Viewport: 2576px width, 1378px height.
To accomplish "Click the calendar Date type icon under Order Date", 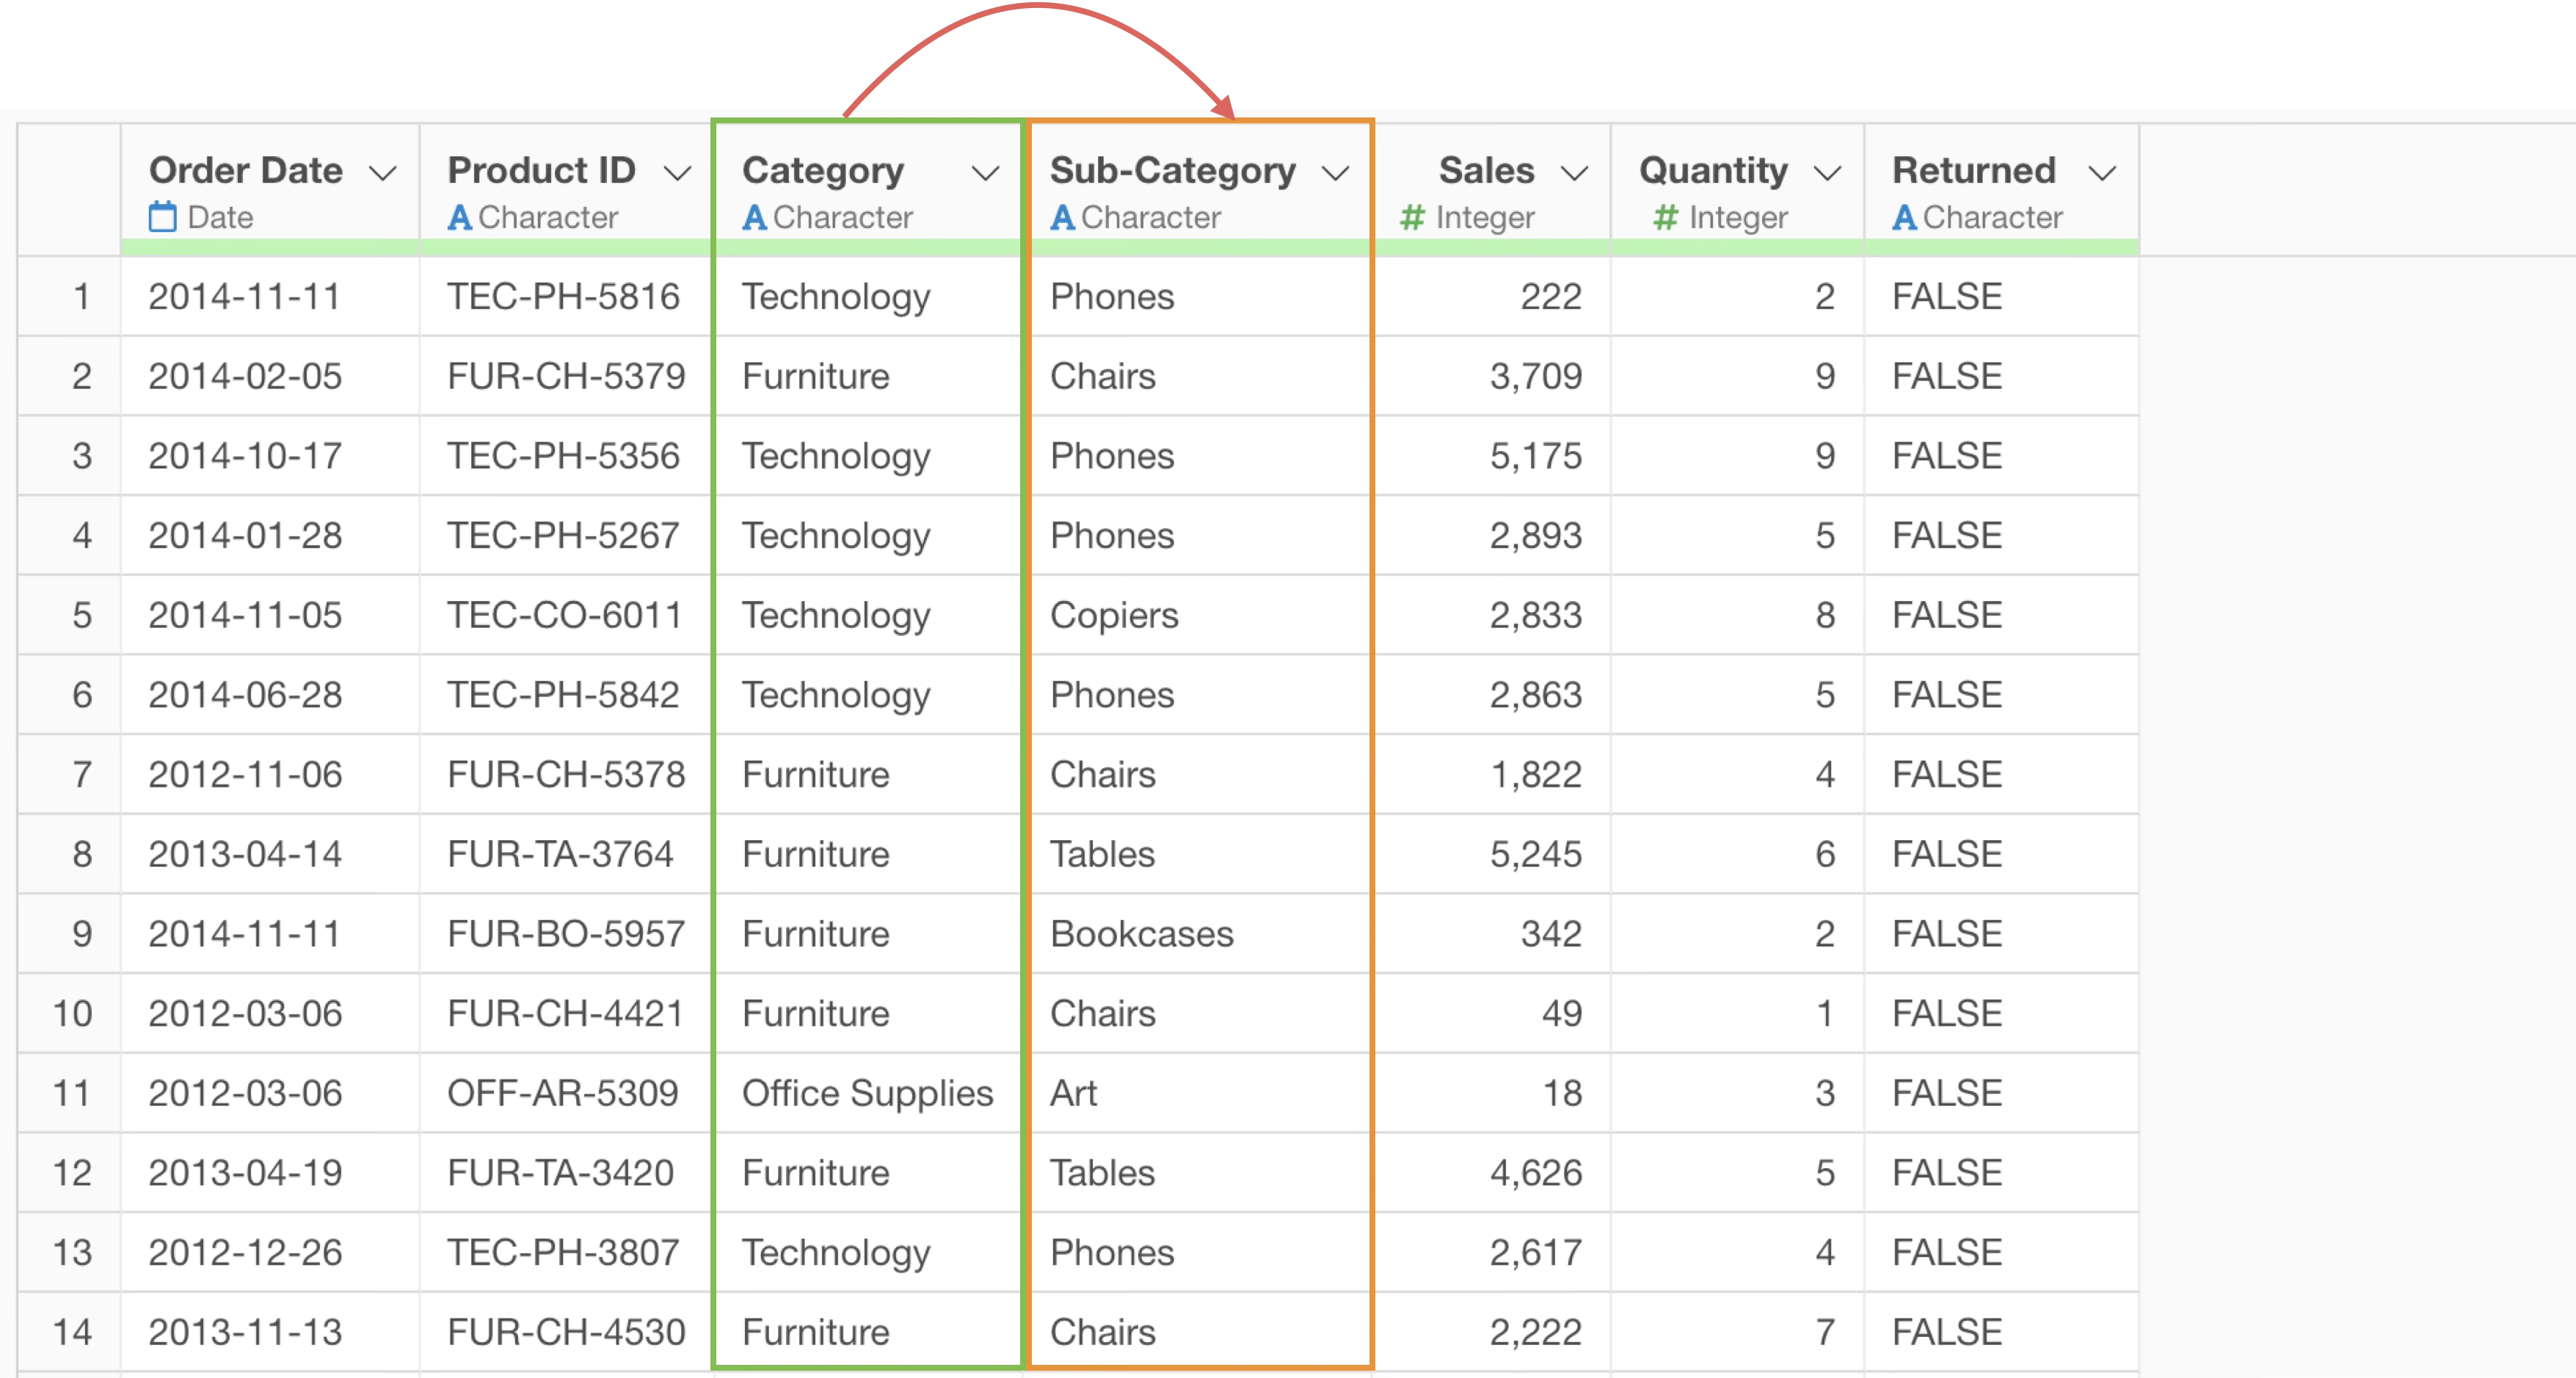I will click(x=163, y=217).
